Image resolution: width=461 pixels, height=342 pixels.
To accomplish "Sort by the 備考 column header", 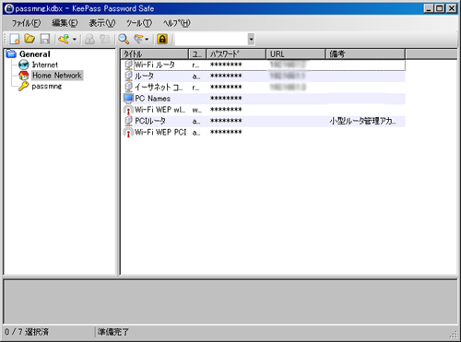I will (365, 54).
